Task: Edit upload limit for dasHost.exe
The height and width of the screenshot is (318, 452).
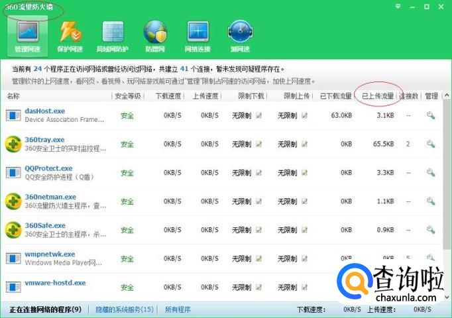Action: coord(304,115)
